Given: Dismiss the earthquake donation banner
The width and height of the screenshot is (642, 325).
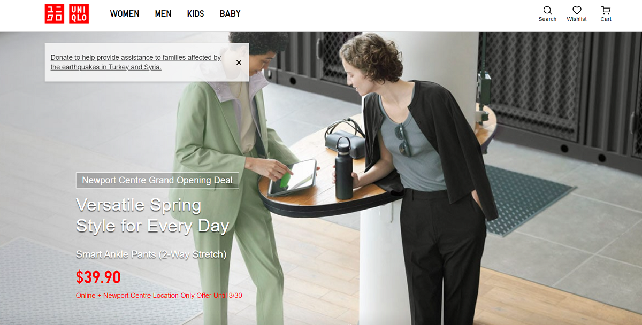Looking at the screenshot, I should tap(239, 63).
